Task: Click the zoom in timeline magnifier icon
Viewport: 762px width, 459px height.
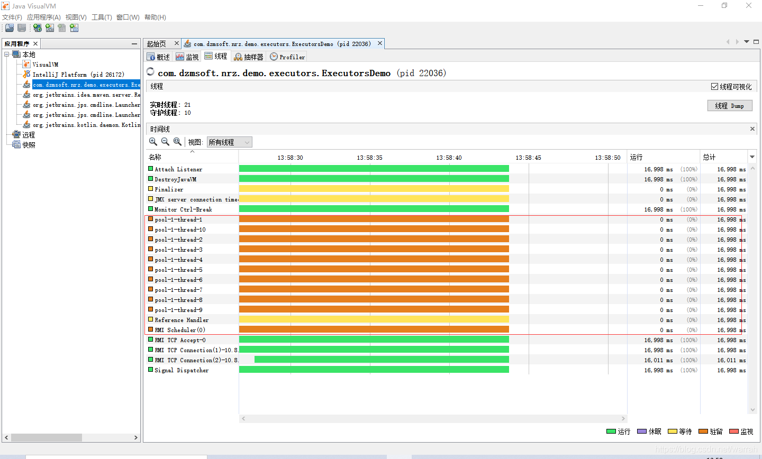Action: [x=153, y=142]
